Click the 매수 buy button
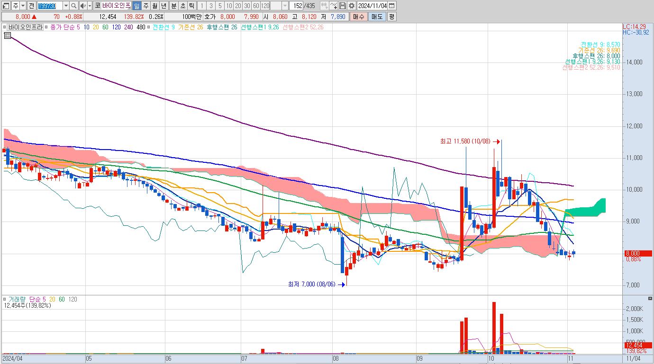Viewport: 654px width, 364px height. click(x=358, y=17)
